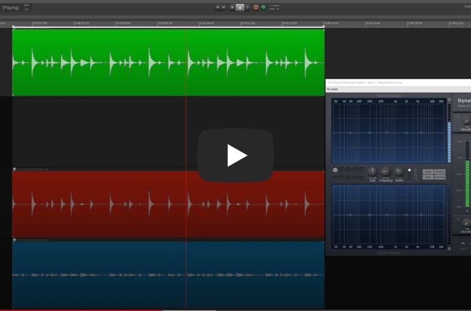Click the Active button in the EQ band controls
The height and width of the screenshot is (311, 471).
(440, 172)
